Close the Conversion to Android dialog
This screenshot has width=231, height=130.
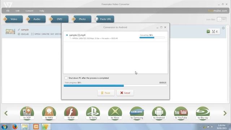[x=165, y=27]
